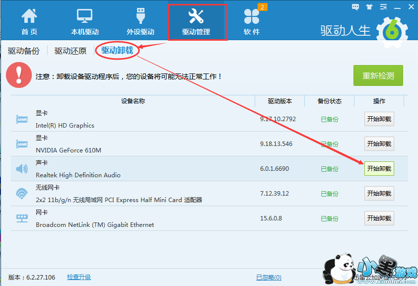The width and height of the screenshot is (418, 286).
Task: Click driver version 6.0.1.6690
Action: click(x=275, y=168)
